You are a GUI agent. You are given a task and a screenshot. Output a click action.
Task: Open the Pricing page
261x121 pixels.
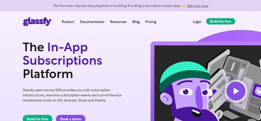pos(151,22)
